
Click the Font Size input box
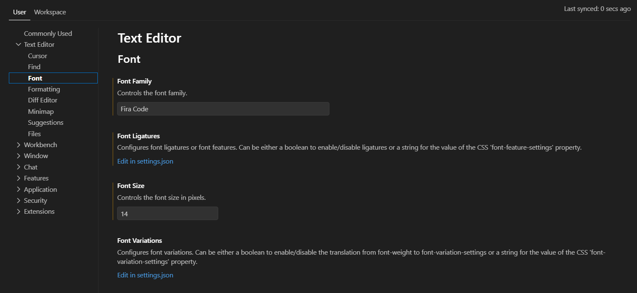pyautogui.click(x=168, y=213)
